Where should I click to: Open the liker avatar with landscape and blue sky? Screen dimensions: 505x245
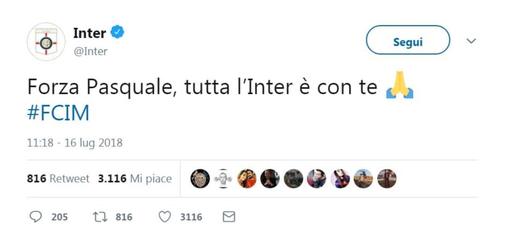363,179
